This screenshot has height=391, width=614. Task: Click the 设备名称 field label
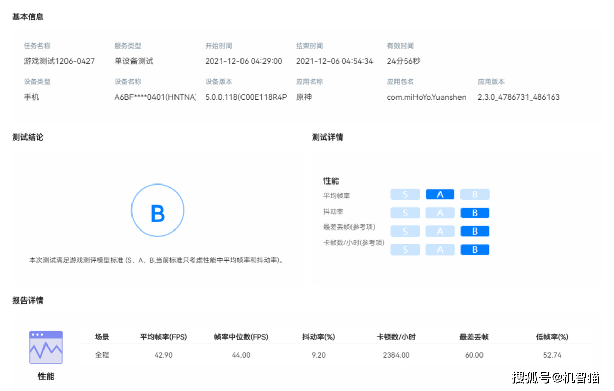tap(128, 82)
